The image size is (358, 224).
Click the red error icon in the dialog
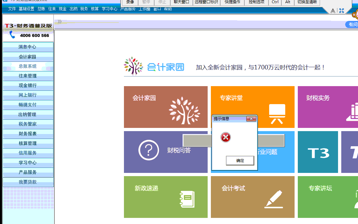(x=226, y=137)
